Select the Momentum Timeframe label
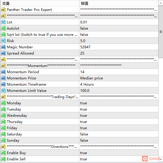 coord(26,84)
